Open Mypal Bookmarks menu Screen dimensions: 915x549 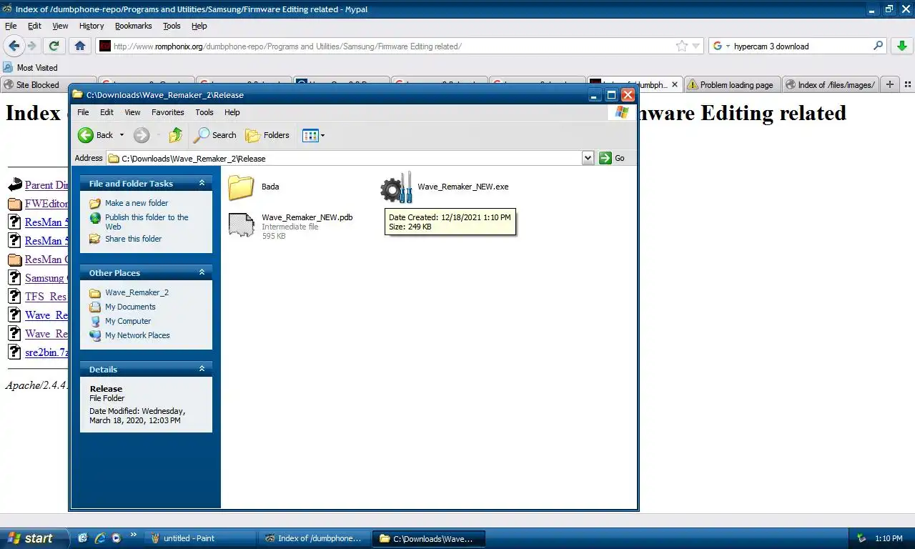[x=134, y=26]
